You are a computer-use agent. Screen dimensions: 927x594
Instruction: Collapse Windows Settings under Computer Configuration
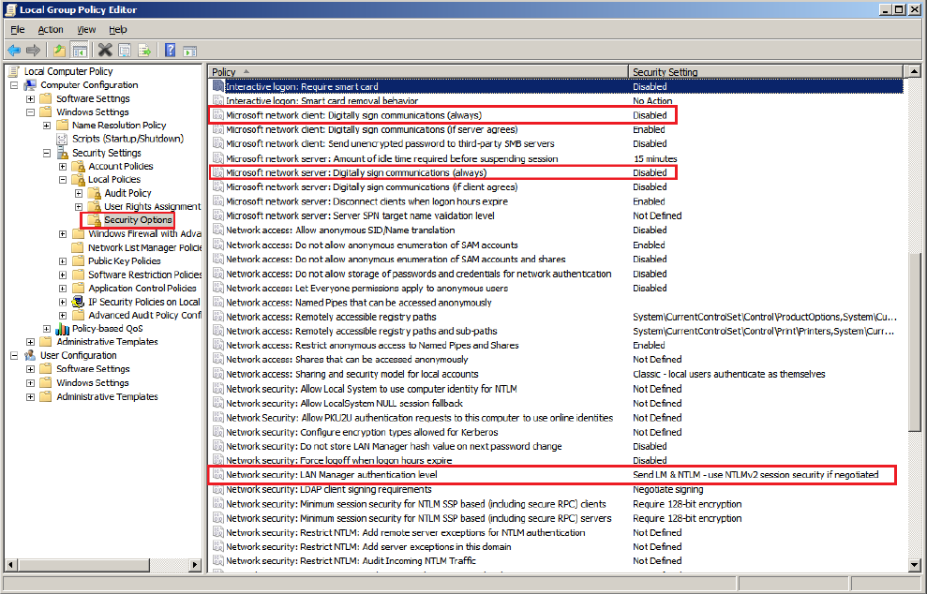[30, 112]
